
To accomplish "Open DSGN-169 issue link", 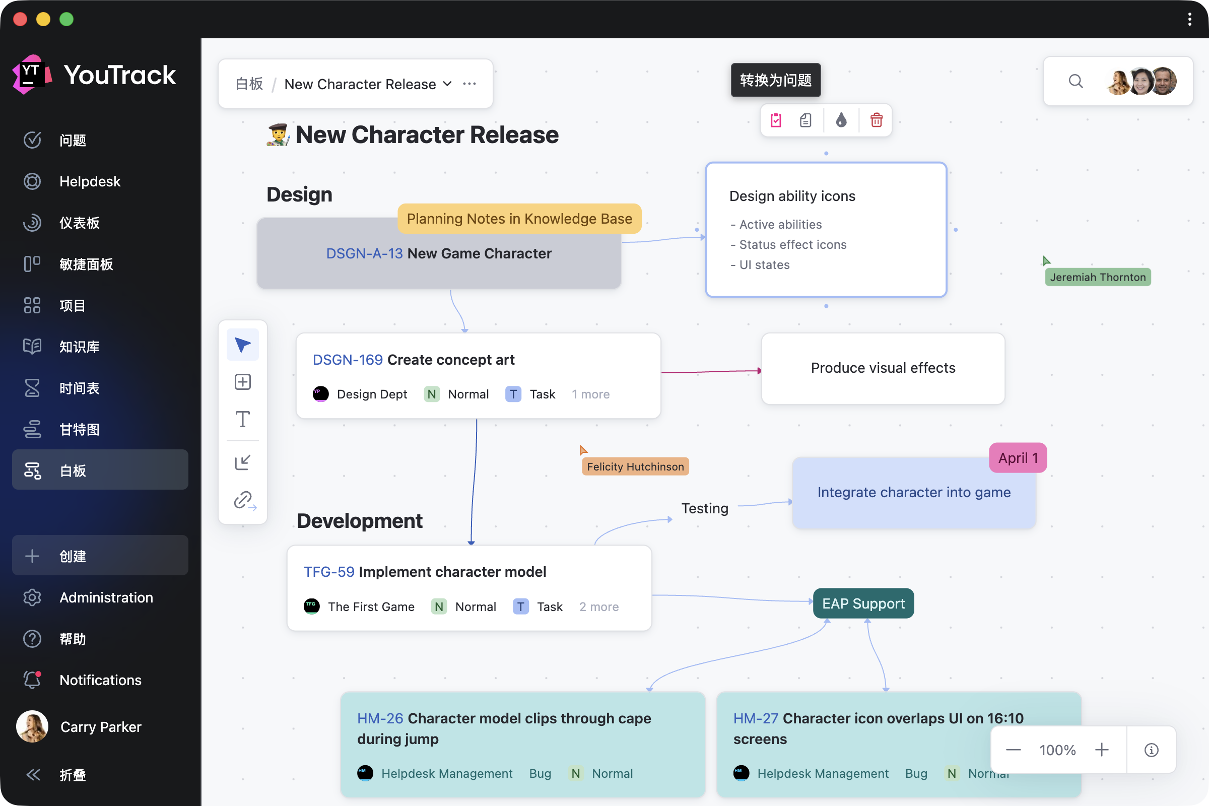I will pos(348,360).
